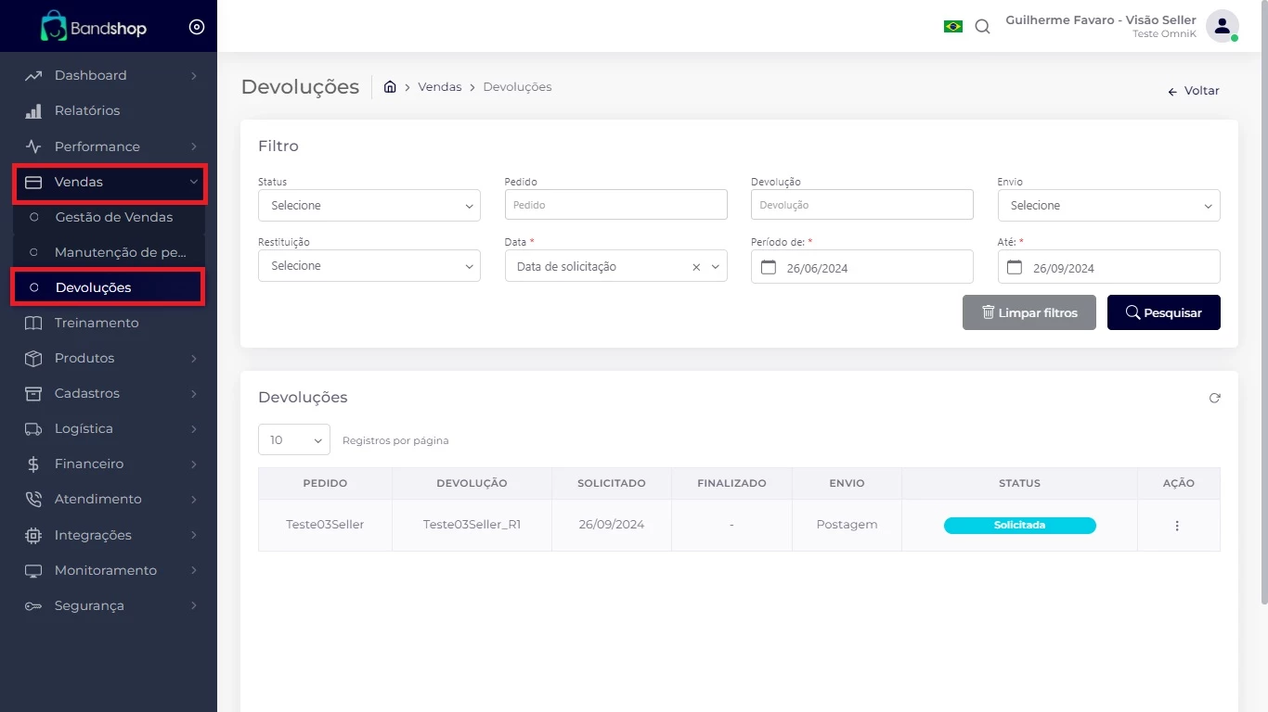The image size is (1268, 712).
Task: Expand the Restituição dropdown
Action: pos(369,266)
